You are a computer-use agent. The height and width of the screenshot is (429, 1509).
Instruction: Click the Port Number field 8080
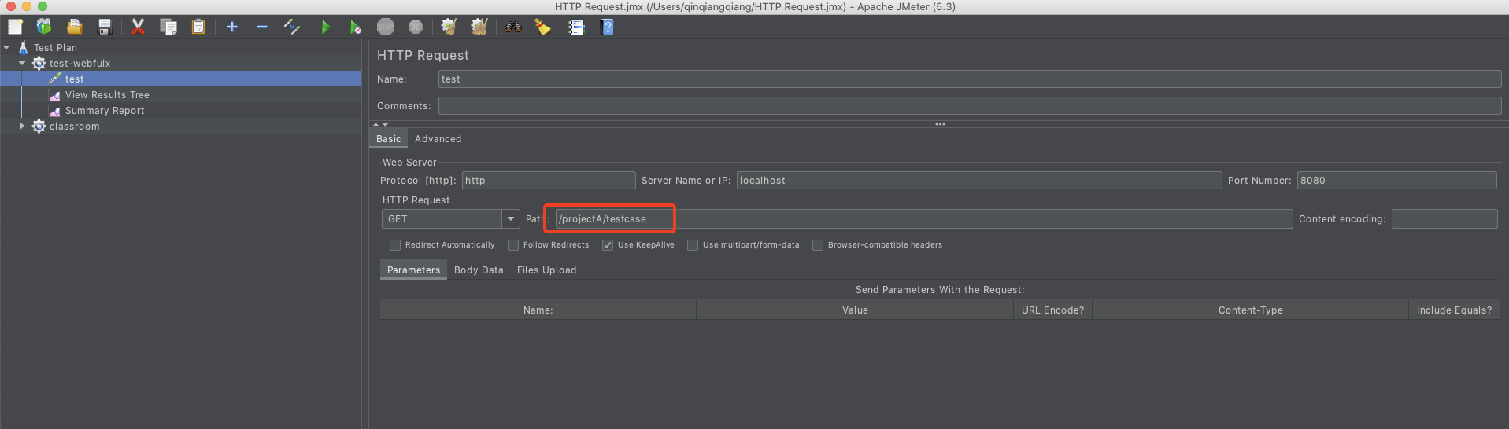coord(1397,180)
